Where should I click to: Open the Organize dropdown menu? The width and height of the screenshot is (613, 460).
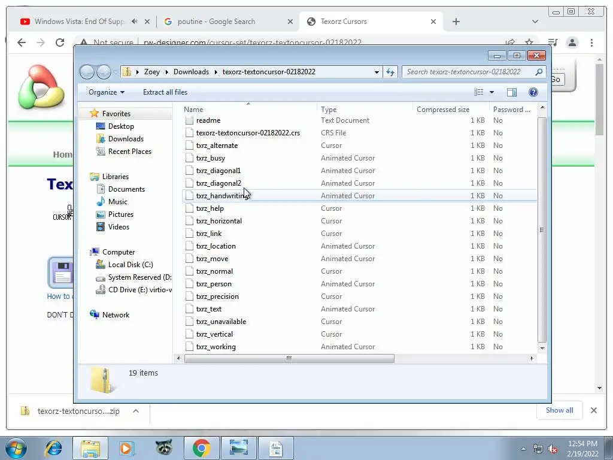[107, 92]
